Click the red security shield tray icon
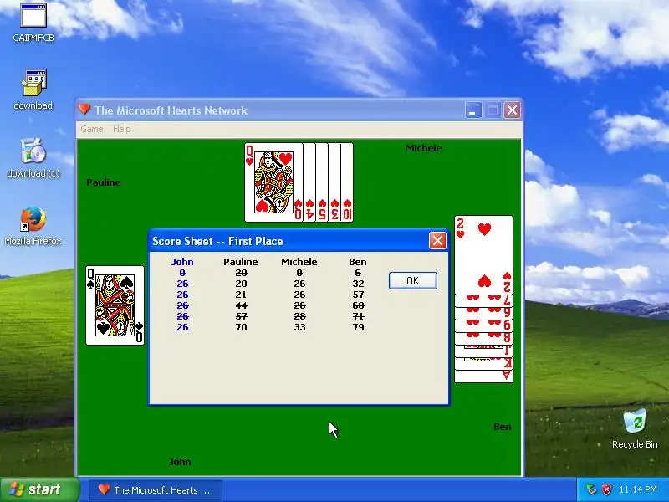This screenshot has height=502, width=669. click(x=606, y=489)
